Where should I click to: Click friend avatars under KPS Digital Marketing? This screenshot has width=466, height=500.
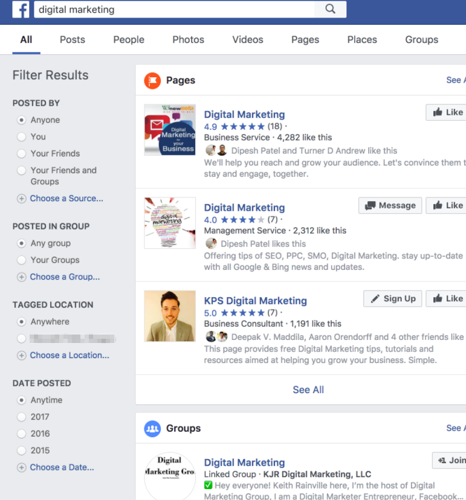click(x=216, y=337)
